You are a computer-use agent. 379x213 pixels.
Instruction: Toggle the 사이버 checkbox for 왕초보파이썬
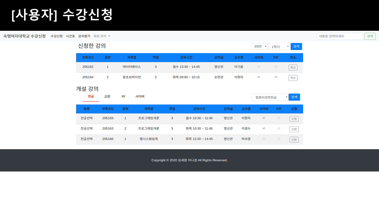point(258,77)
